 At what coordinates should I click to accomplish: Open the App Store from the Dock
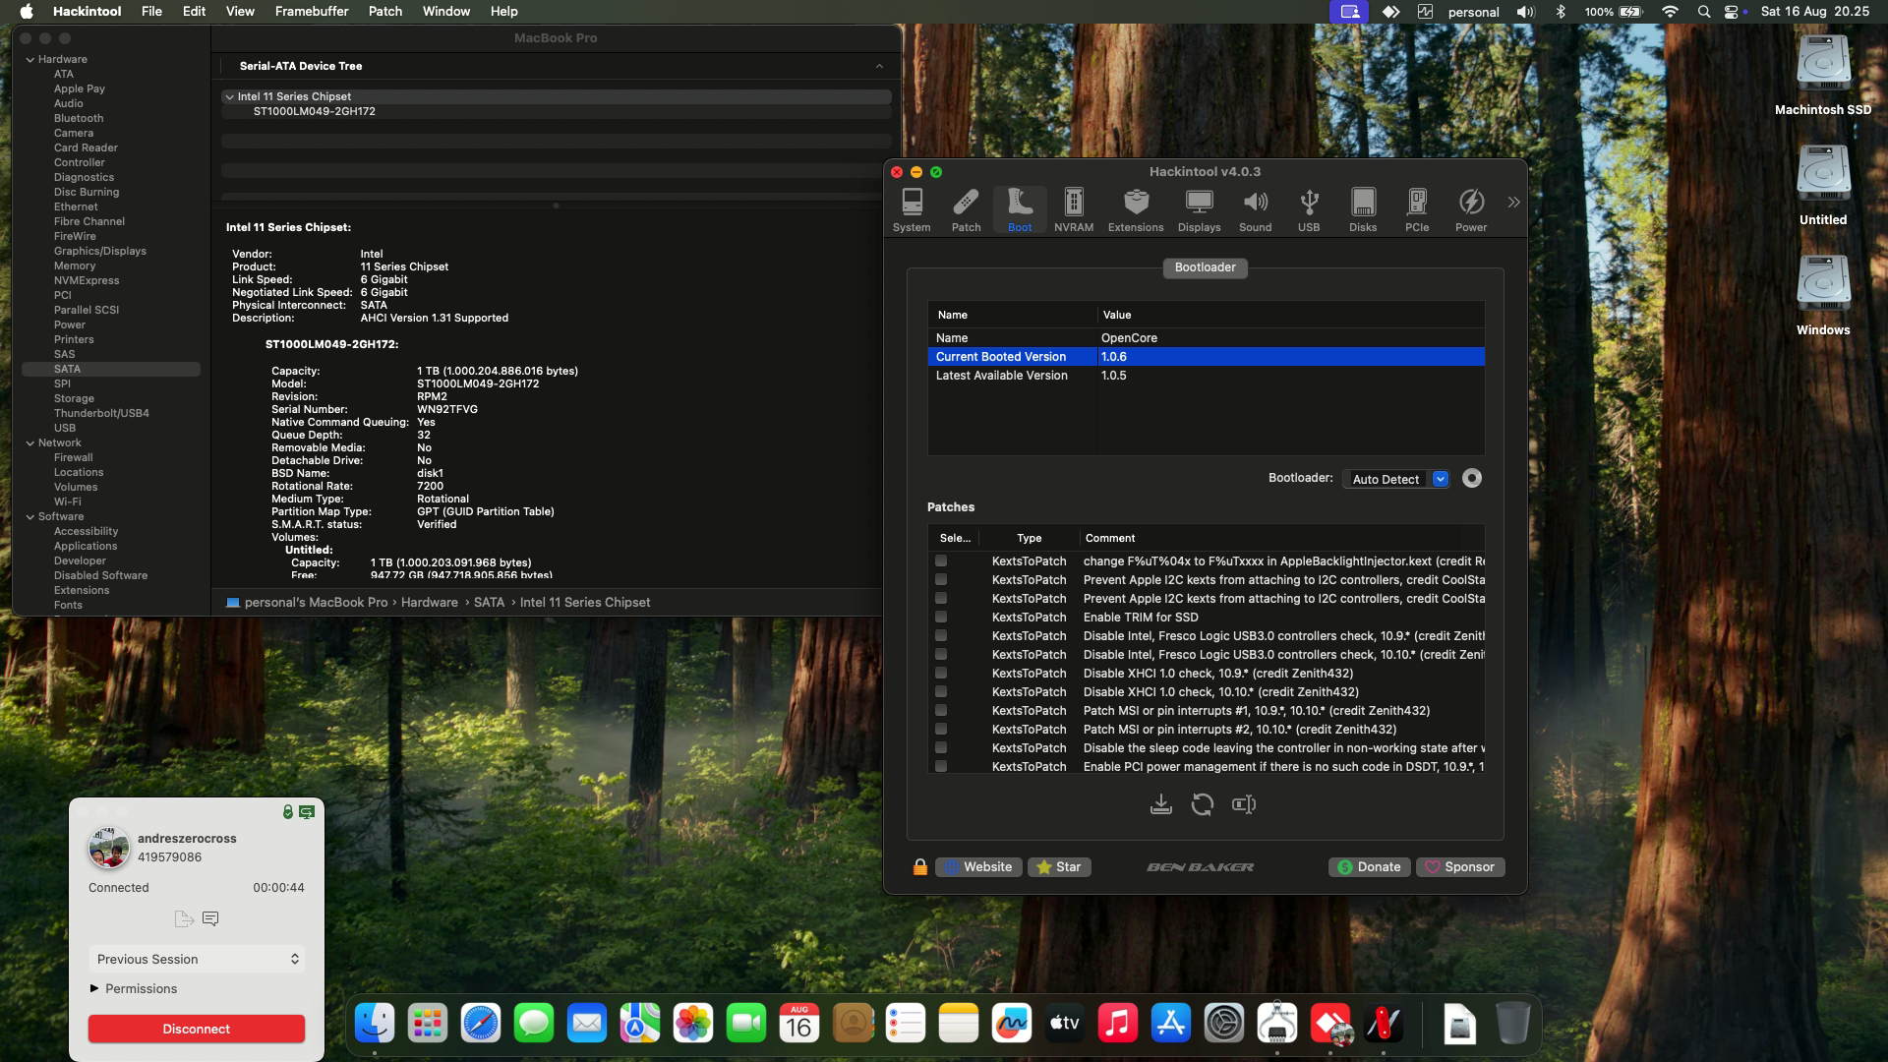[x=1171, y=1023]
